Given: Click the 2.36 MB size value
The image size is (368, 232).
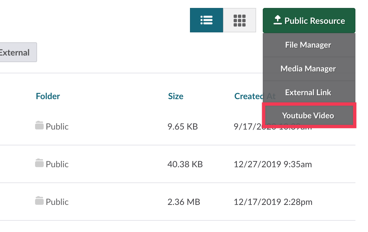Looking at the screenshot, I should 184,202.
